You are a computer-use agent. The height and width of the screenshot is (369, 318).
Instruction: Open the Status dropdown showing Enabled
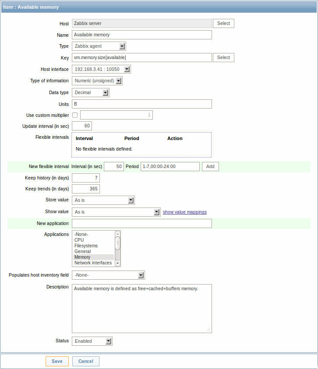click(x=92, y=341)
